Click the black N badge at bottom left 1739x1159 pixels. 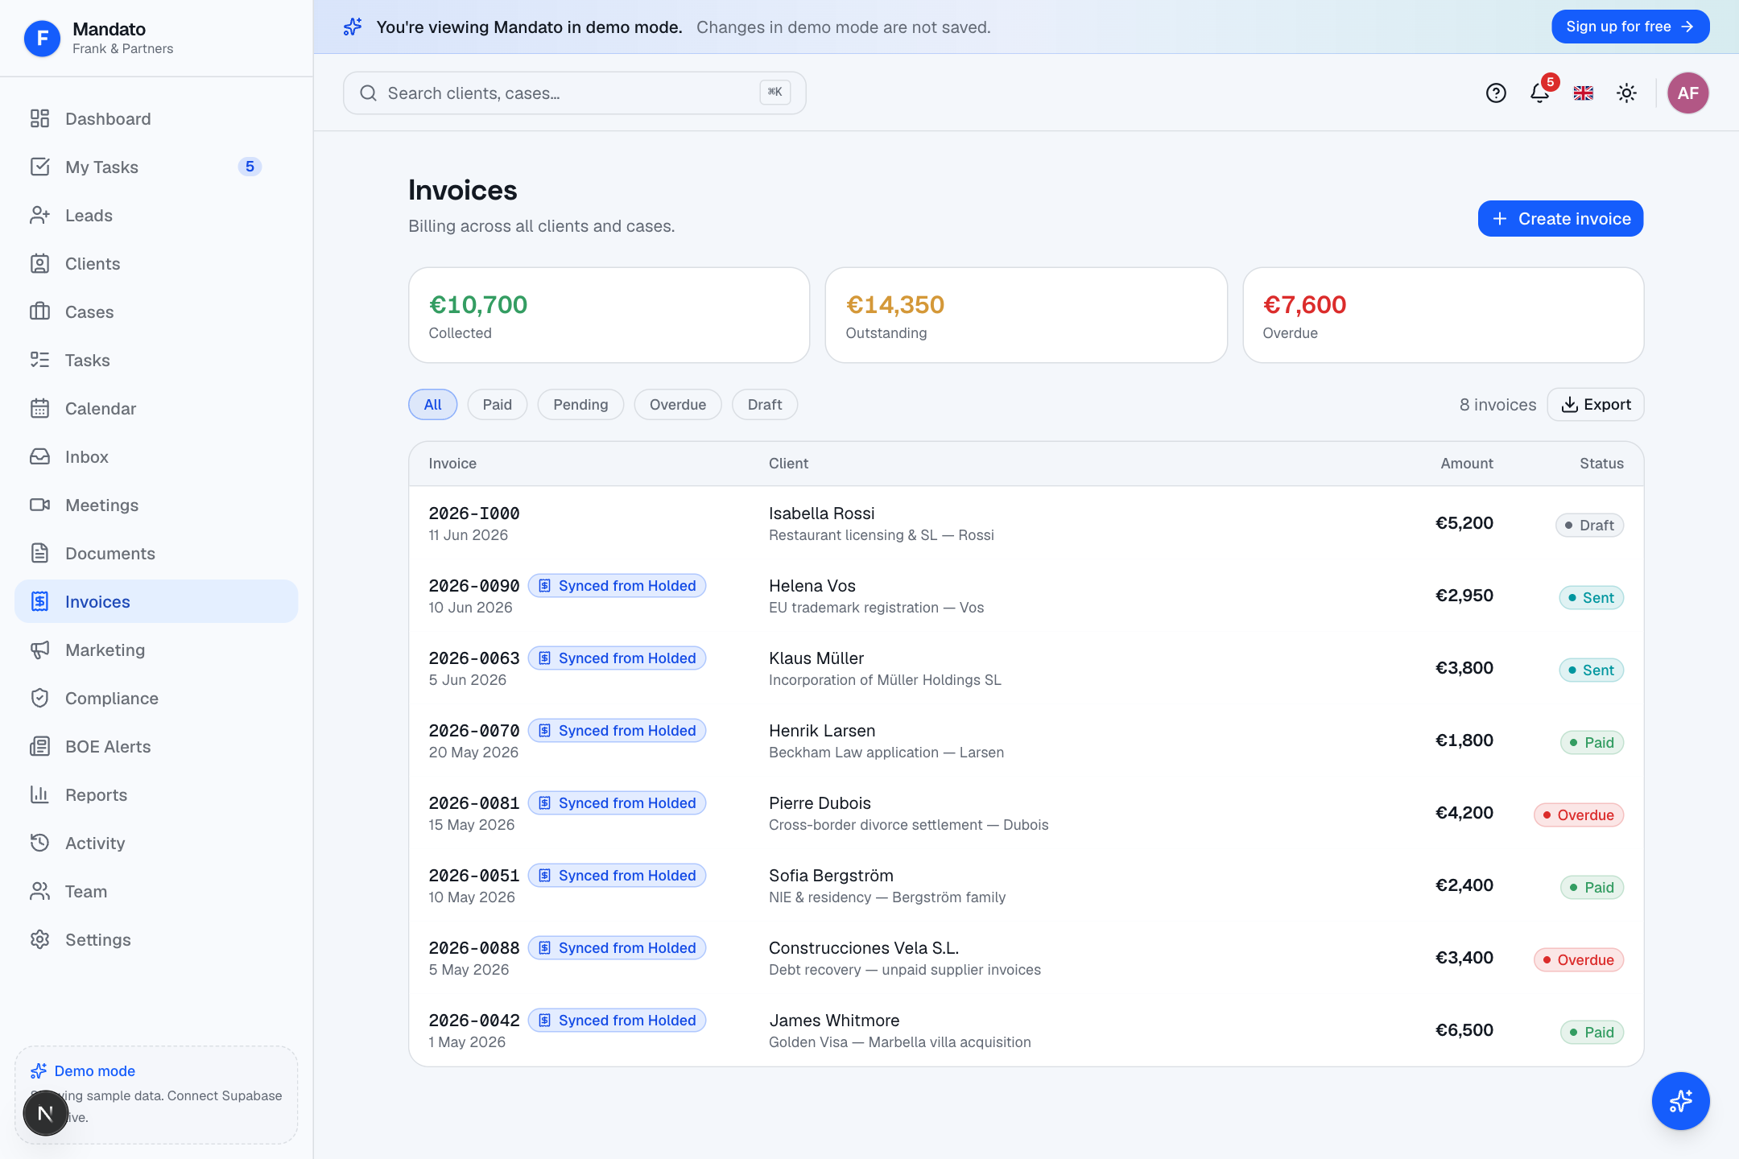pyautogui.click(x=46, y=1113)
